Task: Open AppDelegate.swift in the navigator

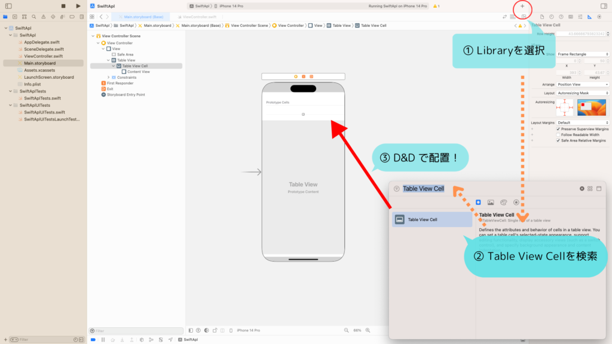Action: (x=41, y=42)
